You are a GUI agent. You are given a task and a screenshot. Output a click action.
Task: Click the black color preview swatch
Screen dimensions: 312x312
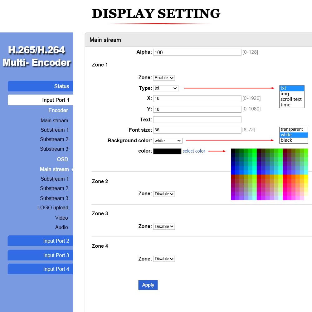point(167,151)
